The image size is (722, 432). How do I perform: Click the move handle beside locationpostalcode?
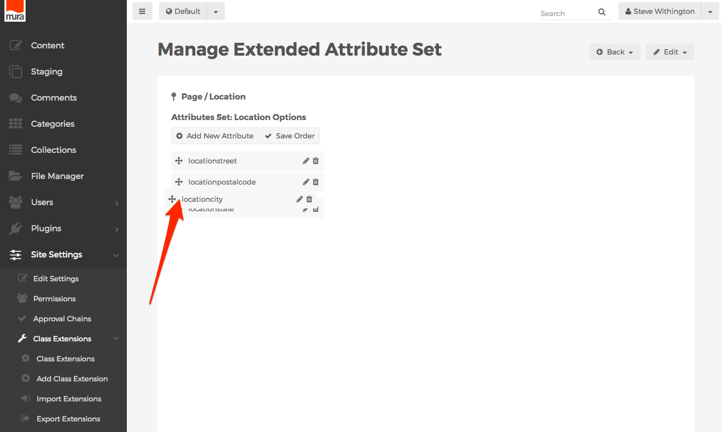(179, 182)
